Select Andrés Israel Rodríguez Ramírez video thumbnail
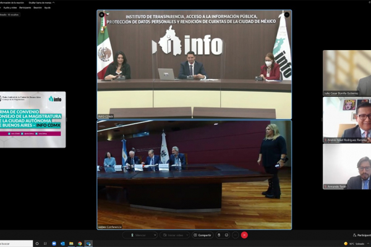Screen dimensions: 371x247 [347, 120]
